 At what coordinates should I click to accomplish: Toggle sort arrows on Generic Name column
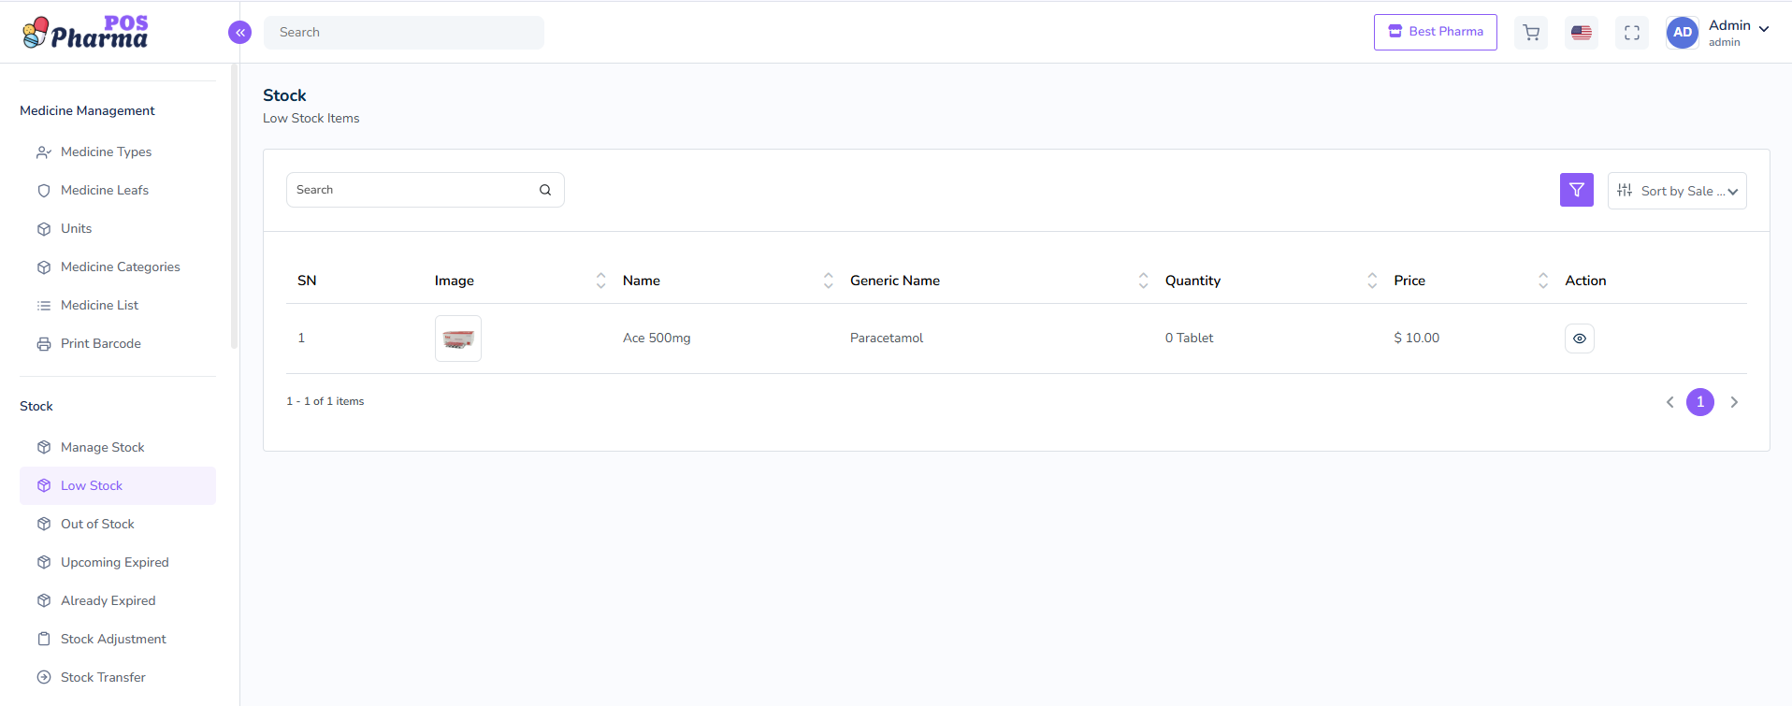point(1143,281)
